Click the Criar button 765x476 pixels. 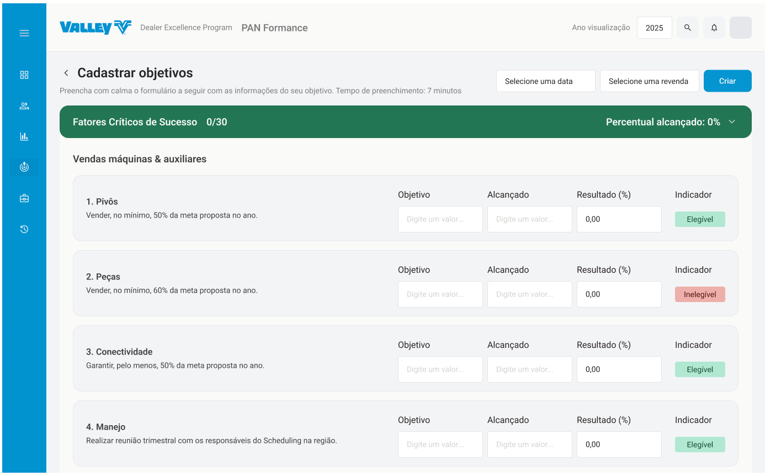coord(727,81)
